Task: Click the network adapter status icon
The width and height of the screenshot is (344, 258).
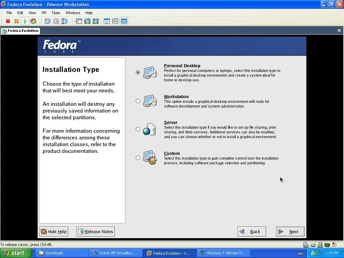Action: (x=327, y=245)
